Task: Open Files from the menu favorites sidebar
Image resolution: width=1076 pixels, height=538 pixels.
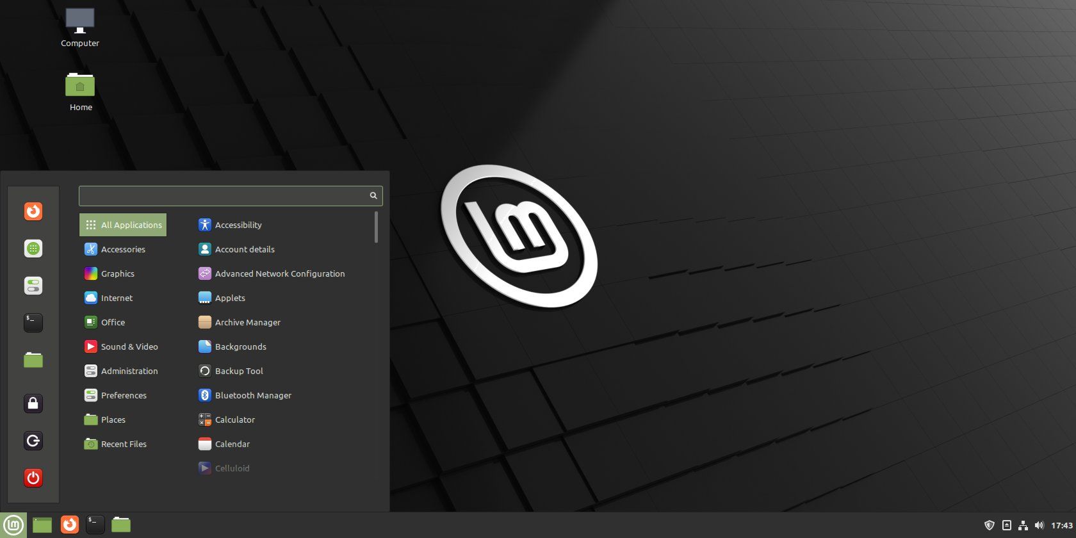Action: (33, 360)
